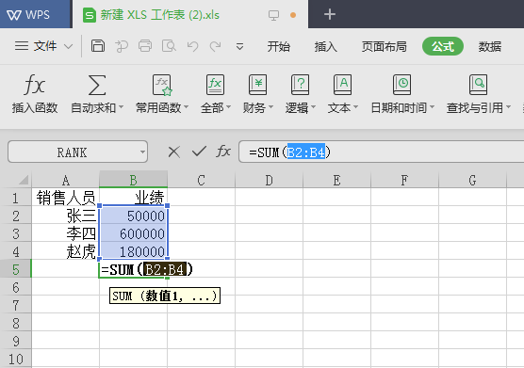Switch to the 开始 ribbon tab
524x368 pixels.
click(278, 46)
